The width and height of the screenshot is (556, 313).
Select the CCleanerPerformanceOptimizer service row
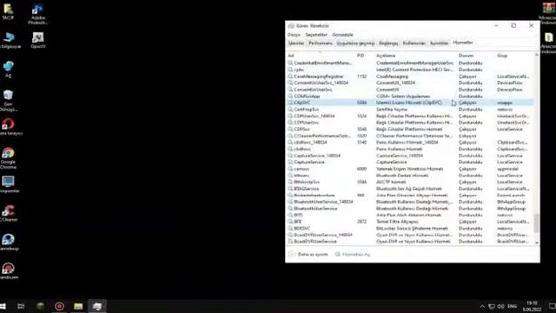click(x=410, y=136)
